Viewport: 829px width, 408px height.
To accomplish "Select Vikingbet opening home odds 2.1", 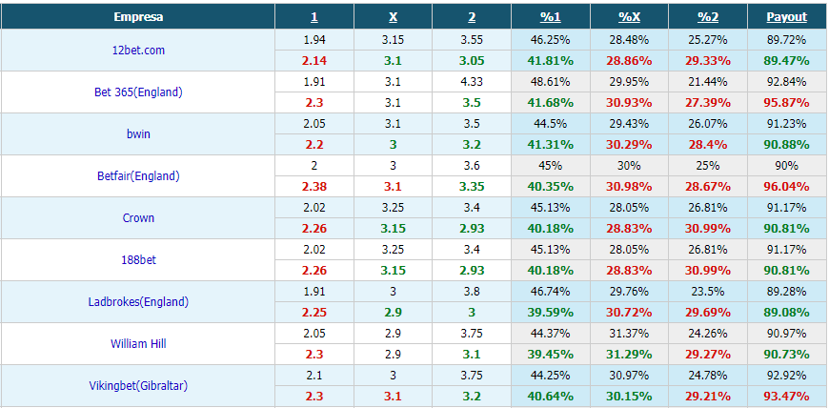I will [x=314, y=376].
